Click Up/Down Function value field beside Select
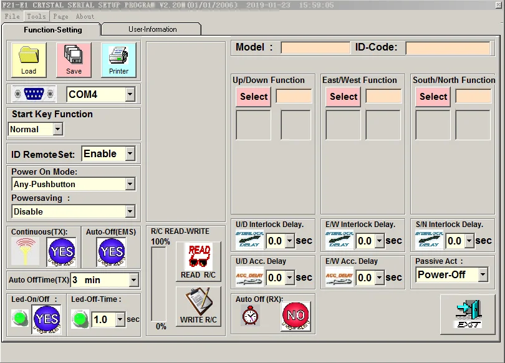Screen dimensions: 505x363 [294, 96]
